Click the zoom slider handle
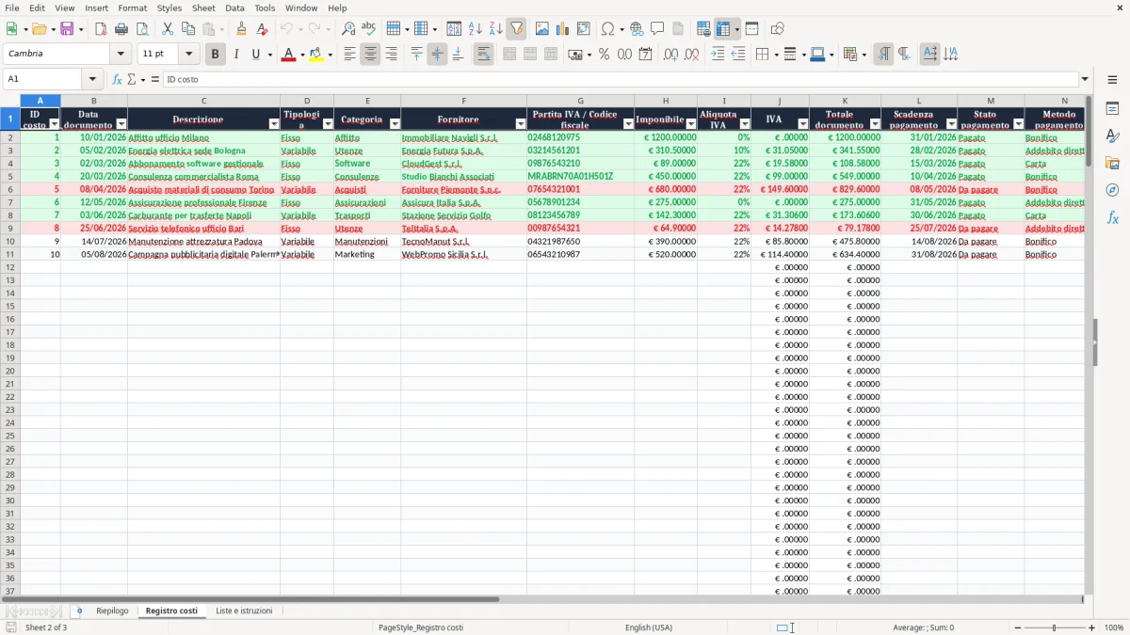 point(1054,627)
